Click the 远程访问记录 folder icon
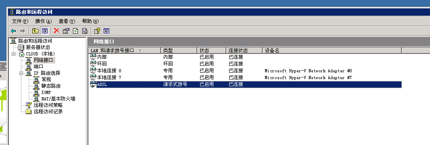 pyautogui.click(x=29, y=111)
